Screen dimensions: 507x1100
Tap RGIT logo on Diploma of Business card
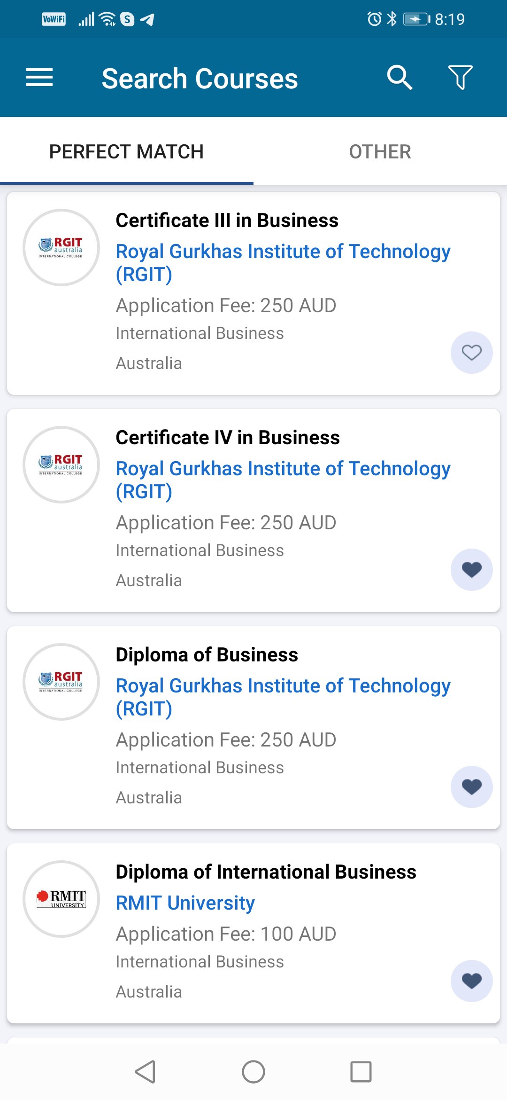pos(61,682)
